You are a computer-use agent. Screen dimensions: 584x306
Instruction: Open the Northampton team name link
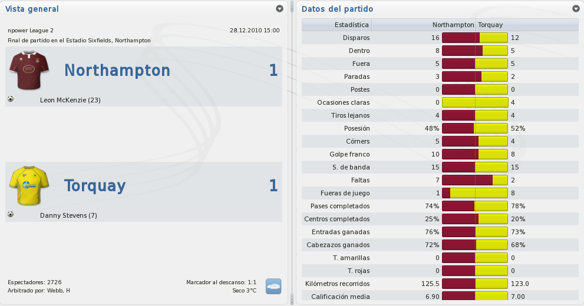click(117, 70)
